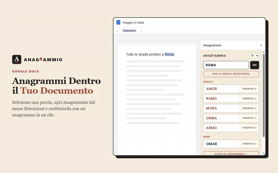Click the 'Altro su Anagrammio' link
This screenshot has width=278, height=173.
tap(231, 154)
